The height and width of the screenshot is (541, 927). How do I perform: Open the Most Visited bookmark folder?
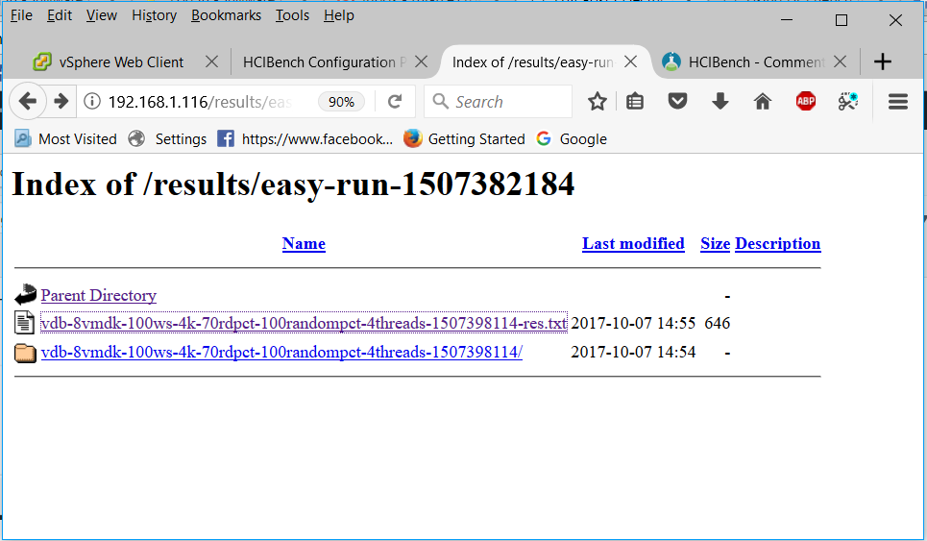click(65, 139)
